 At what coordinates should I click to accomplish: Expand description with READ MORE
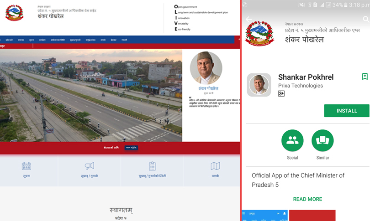(x=307, y=199)
